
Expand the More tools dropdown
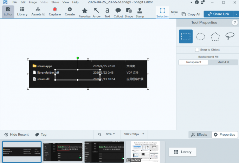pos(174,13)
